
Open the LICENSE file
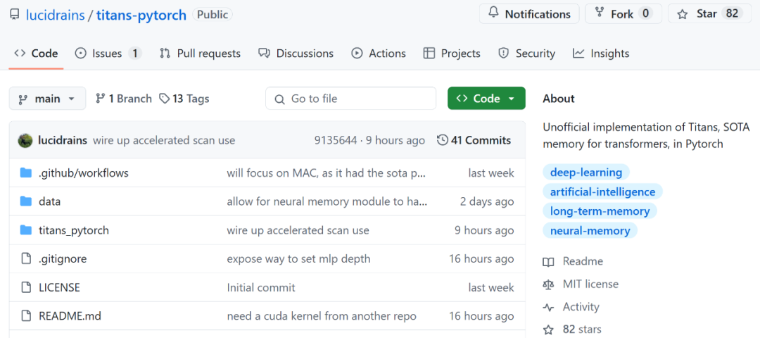(59, 287)
